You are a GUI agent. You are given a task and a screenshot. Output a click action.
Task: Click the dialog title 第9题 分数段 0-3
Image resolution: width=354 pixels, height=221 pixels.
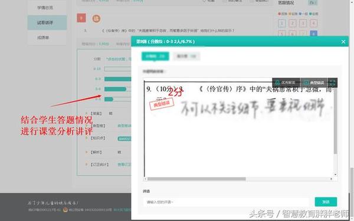(165, 41)
